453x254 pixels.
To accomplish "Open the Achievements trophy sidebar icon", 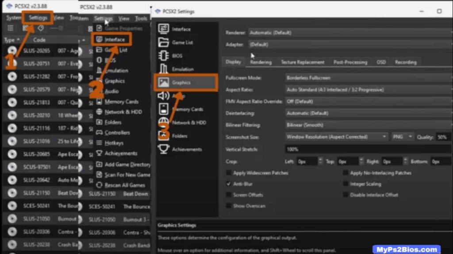I will [163, 149].
